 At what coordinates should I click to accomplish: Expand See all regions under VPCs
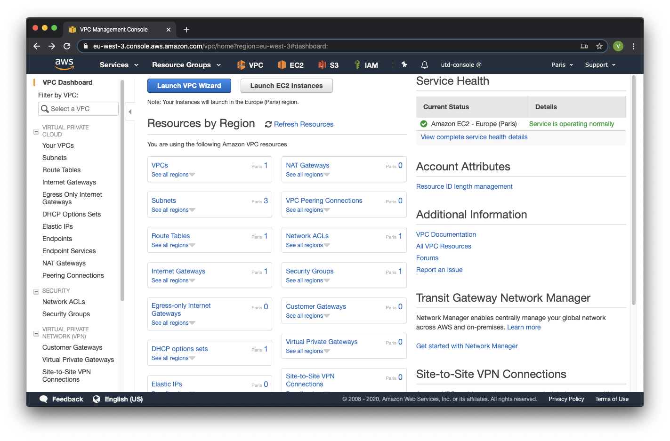(173, 175)
